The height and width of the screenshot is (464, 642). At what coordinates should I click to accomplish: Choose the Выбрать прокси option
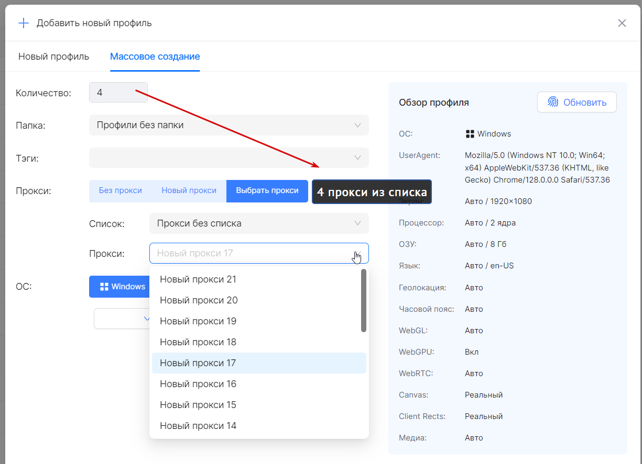click(x=267, y=191)
